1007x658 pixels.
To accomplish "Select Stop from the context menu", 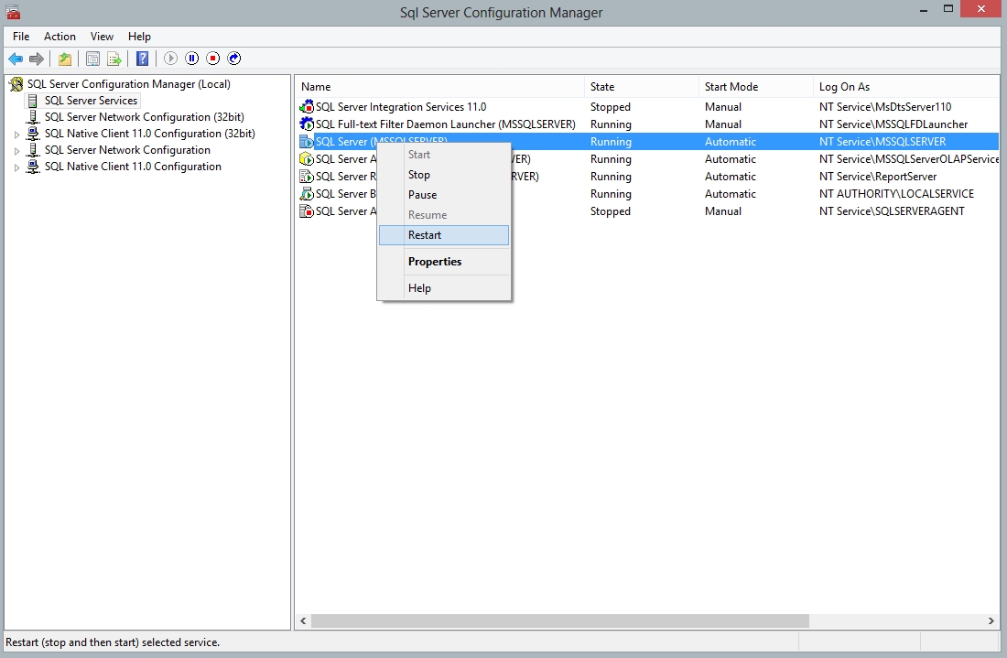I will [x=419, y=175].
